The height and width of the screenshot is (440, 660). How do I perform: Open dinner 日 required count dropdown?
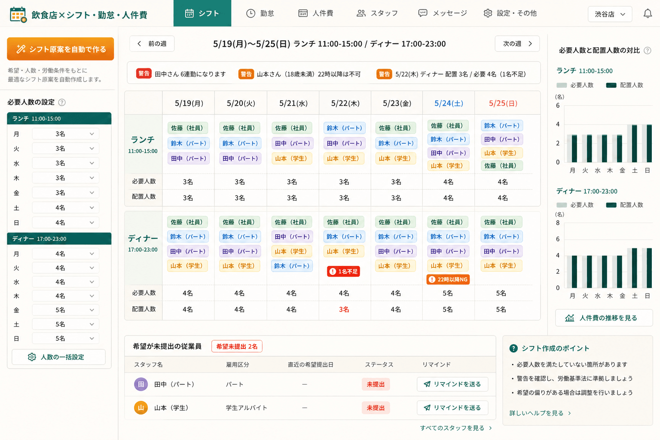coord(65,339)
